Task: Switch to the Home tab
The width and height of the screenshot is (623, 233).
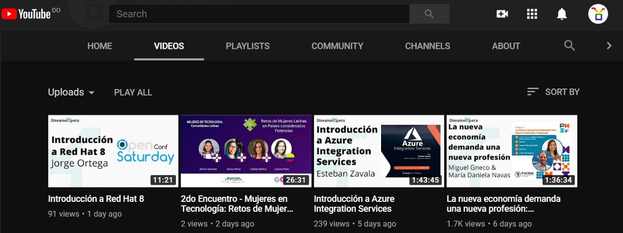Action: (x=100, y=46)
